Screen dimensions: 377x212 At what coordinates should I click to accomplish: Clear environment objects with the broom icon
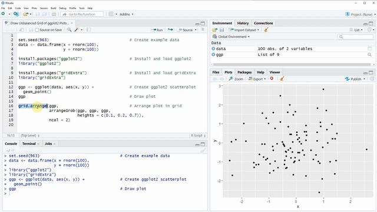click(x=266, y=30)
